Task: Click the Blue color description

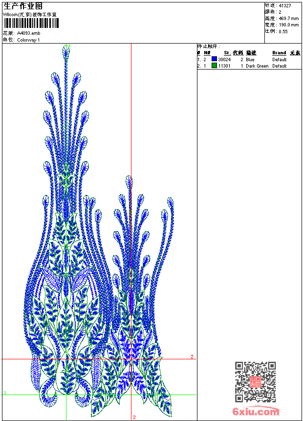Action: coord(250,60)
